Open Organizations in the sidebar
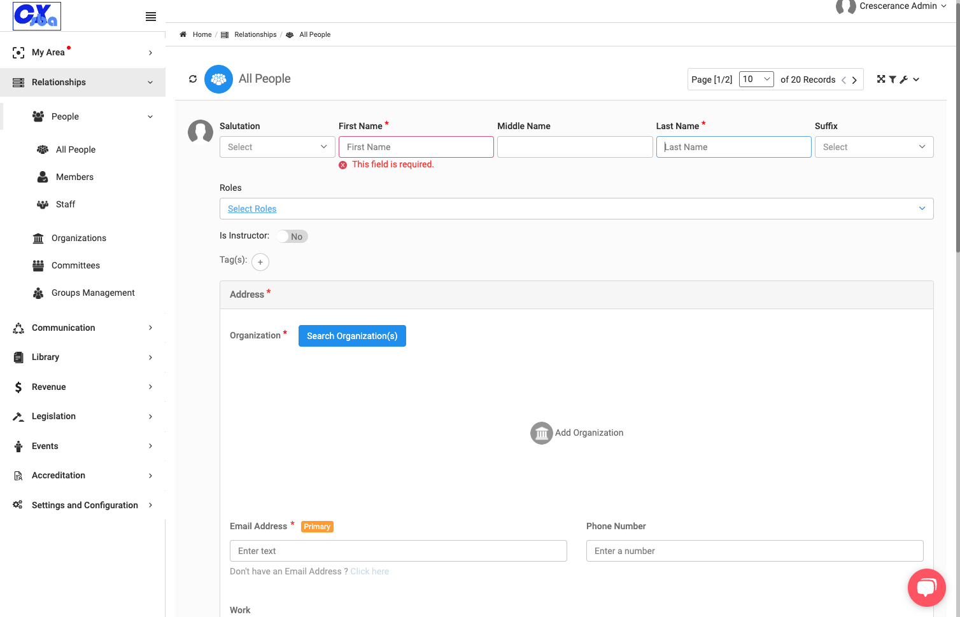 (x=79, y=238)
